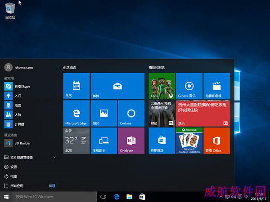Open the 日历 (Calendar) tile
This screenshot has width=270, height=202.
(x=76, y=86)
